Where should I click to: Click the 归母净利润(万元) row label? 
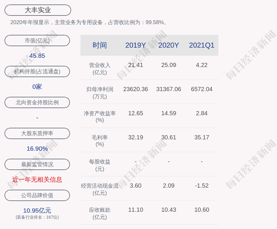pos(100,93)
